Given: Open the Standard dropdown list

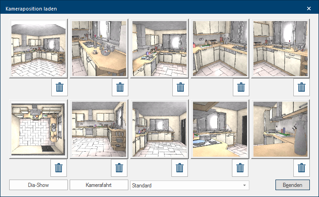Looking at the screenshot, I should point(190,186).
